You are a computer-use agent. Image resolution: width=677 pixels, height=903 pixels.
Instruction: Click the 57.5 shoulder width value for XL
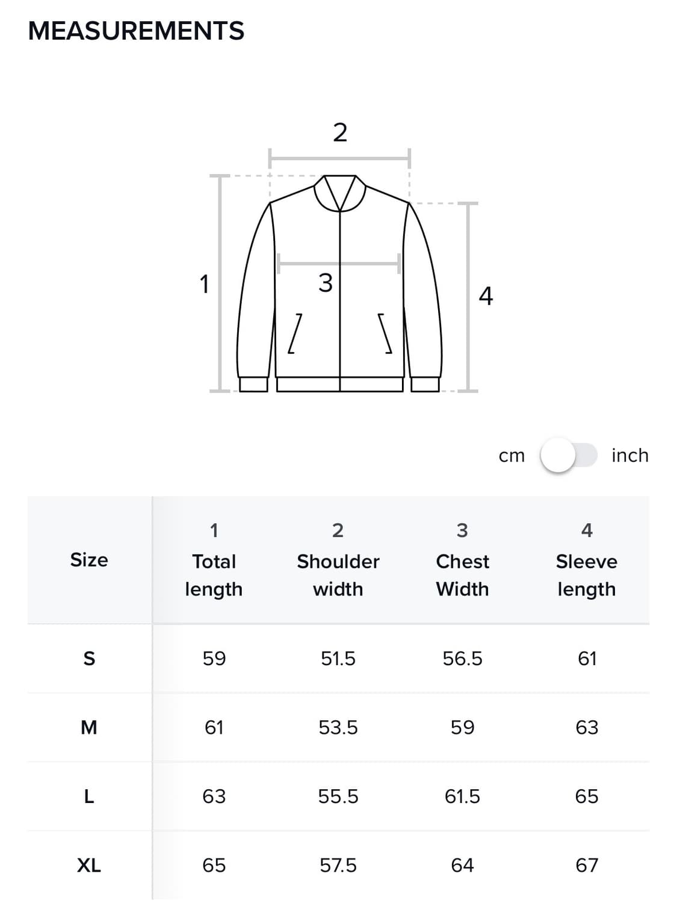point(338,866)
